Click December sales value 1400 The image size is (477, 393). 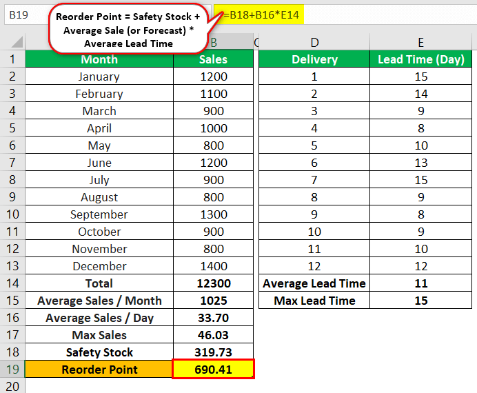[213, 266]
